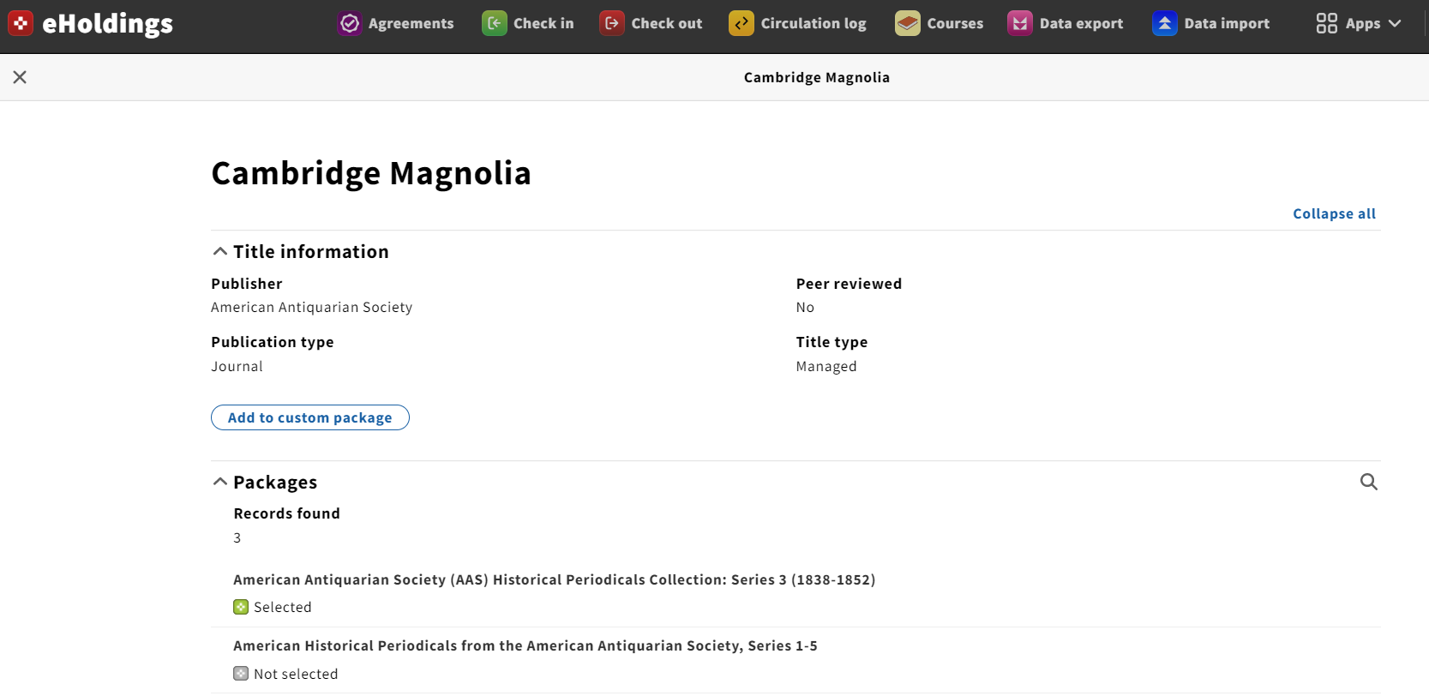The height and width of the screenshot is (696, 1429).
Task: Click the Circulation log menu label
Action: pos(814,23)
